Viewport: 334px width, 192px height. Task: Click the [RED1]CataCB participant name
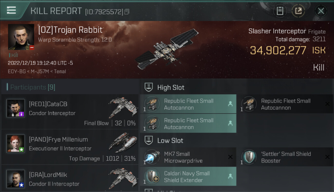48,104
